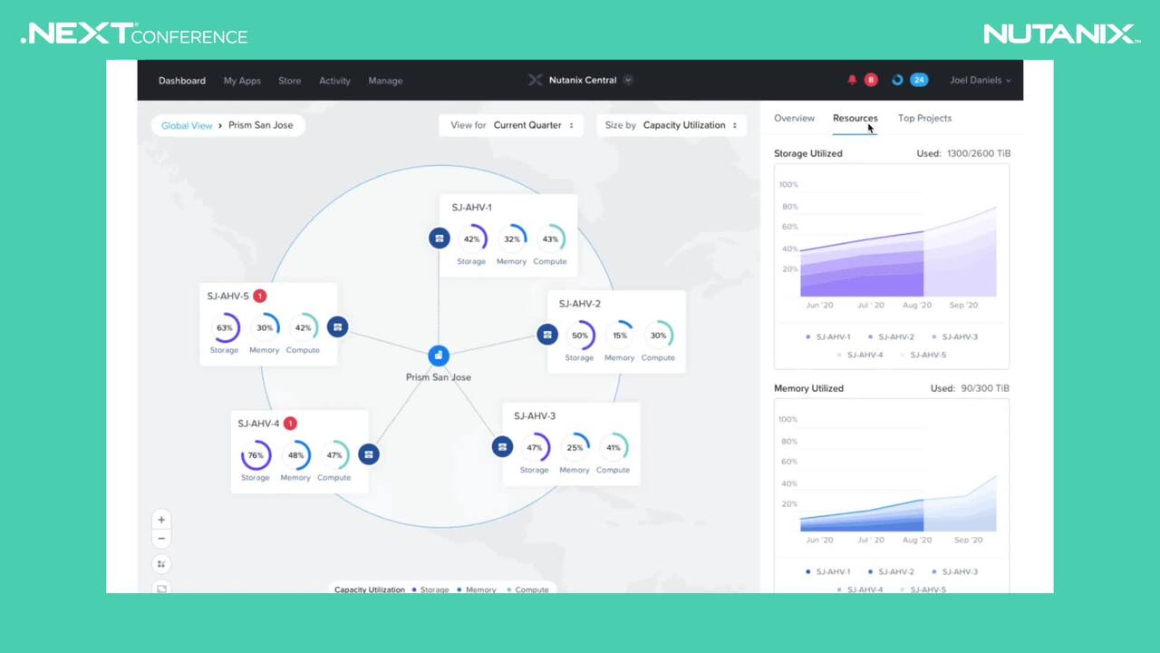Click the SJ-AHV-4 cluster node icon

pyautogui.click(x=368, y=454)
